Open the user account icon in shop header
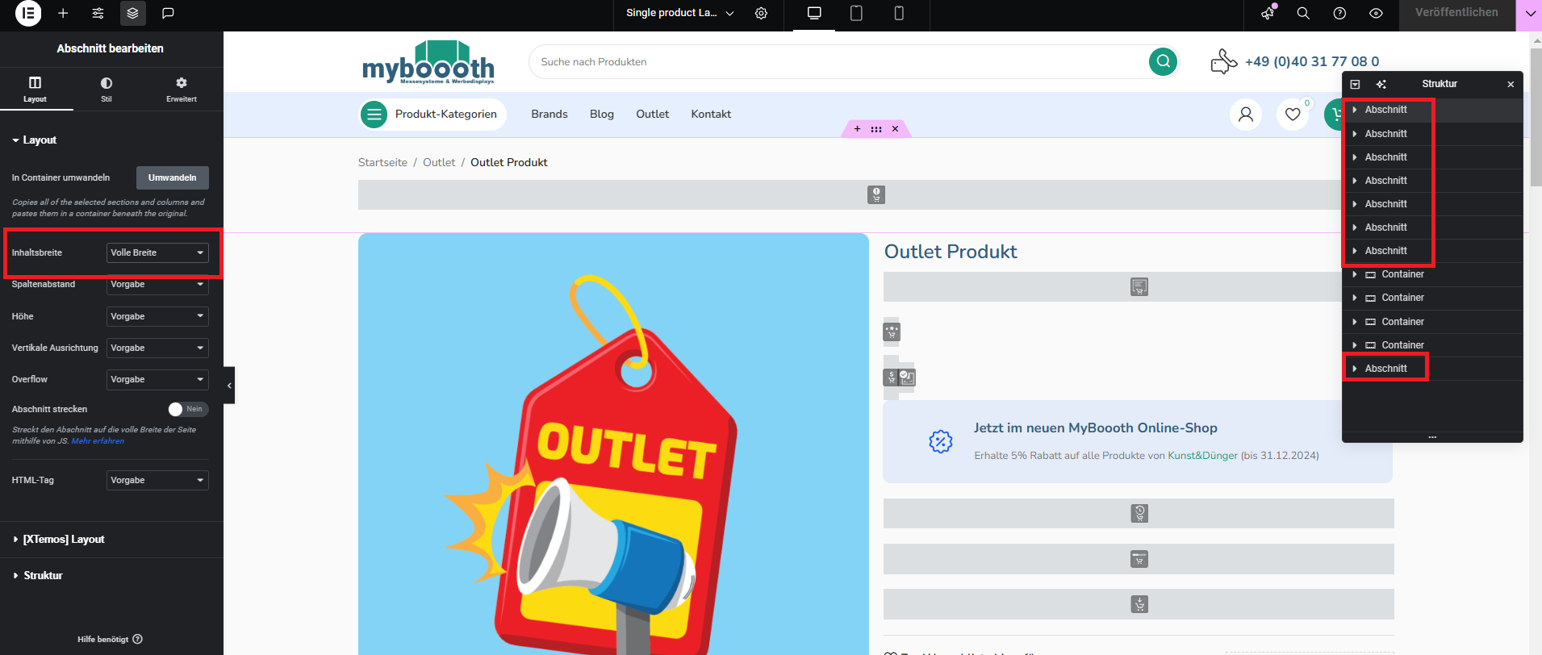This screenshot has width=1542, height=655. [1246, 115]
